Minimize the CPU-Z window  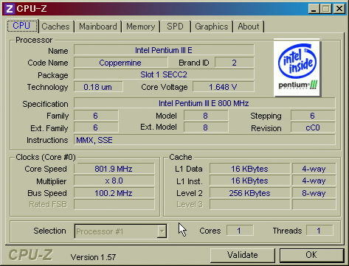coord(314,9)
